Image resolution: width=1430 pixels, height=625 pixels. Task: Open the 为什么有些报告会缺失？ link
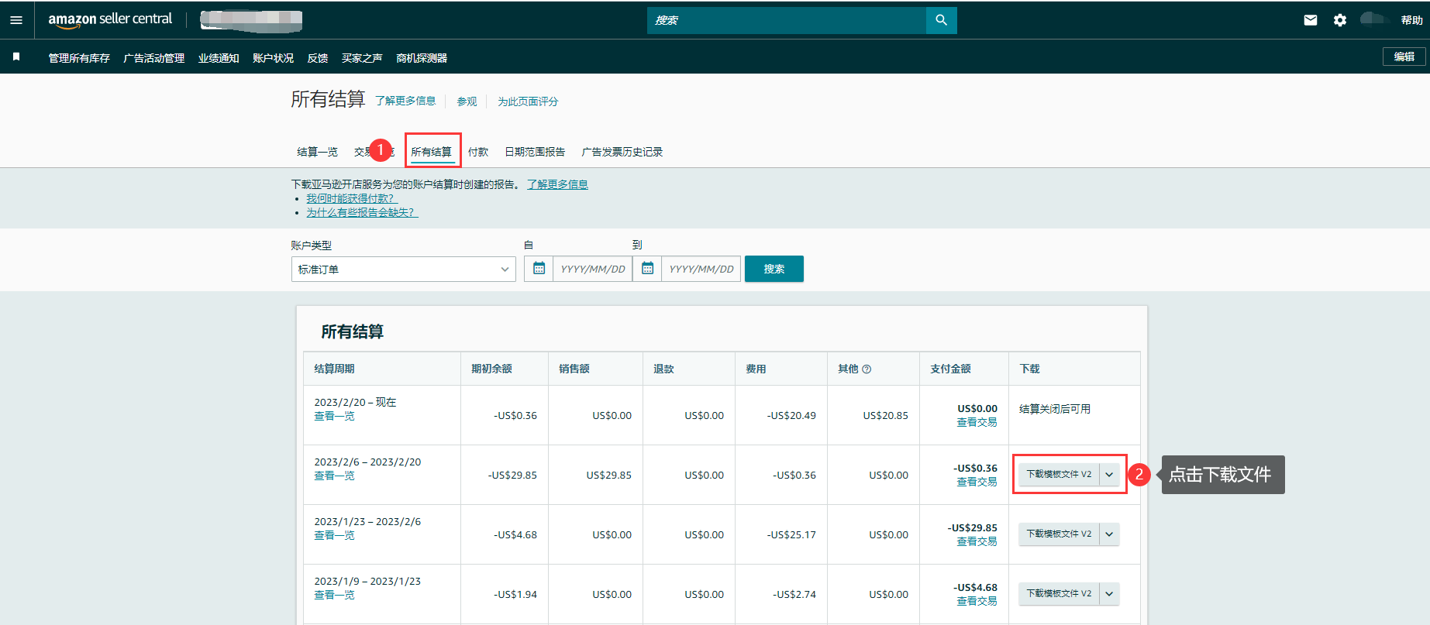(361, 212)
